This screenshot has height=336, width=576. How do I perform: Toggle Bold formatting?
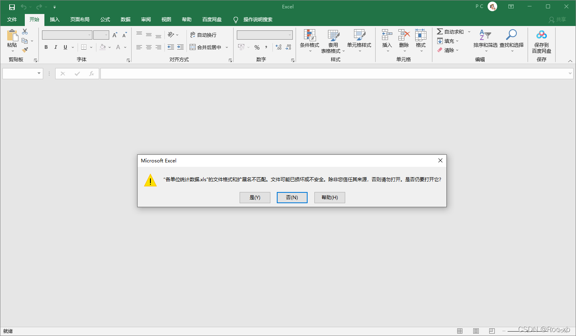[x=46, y=47]
